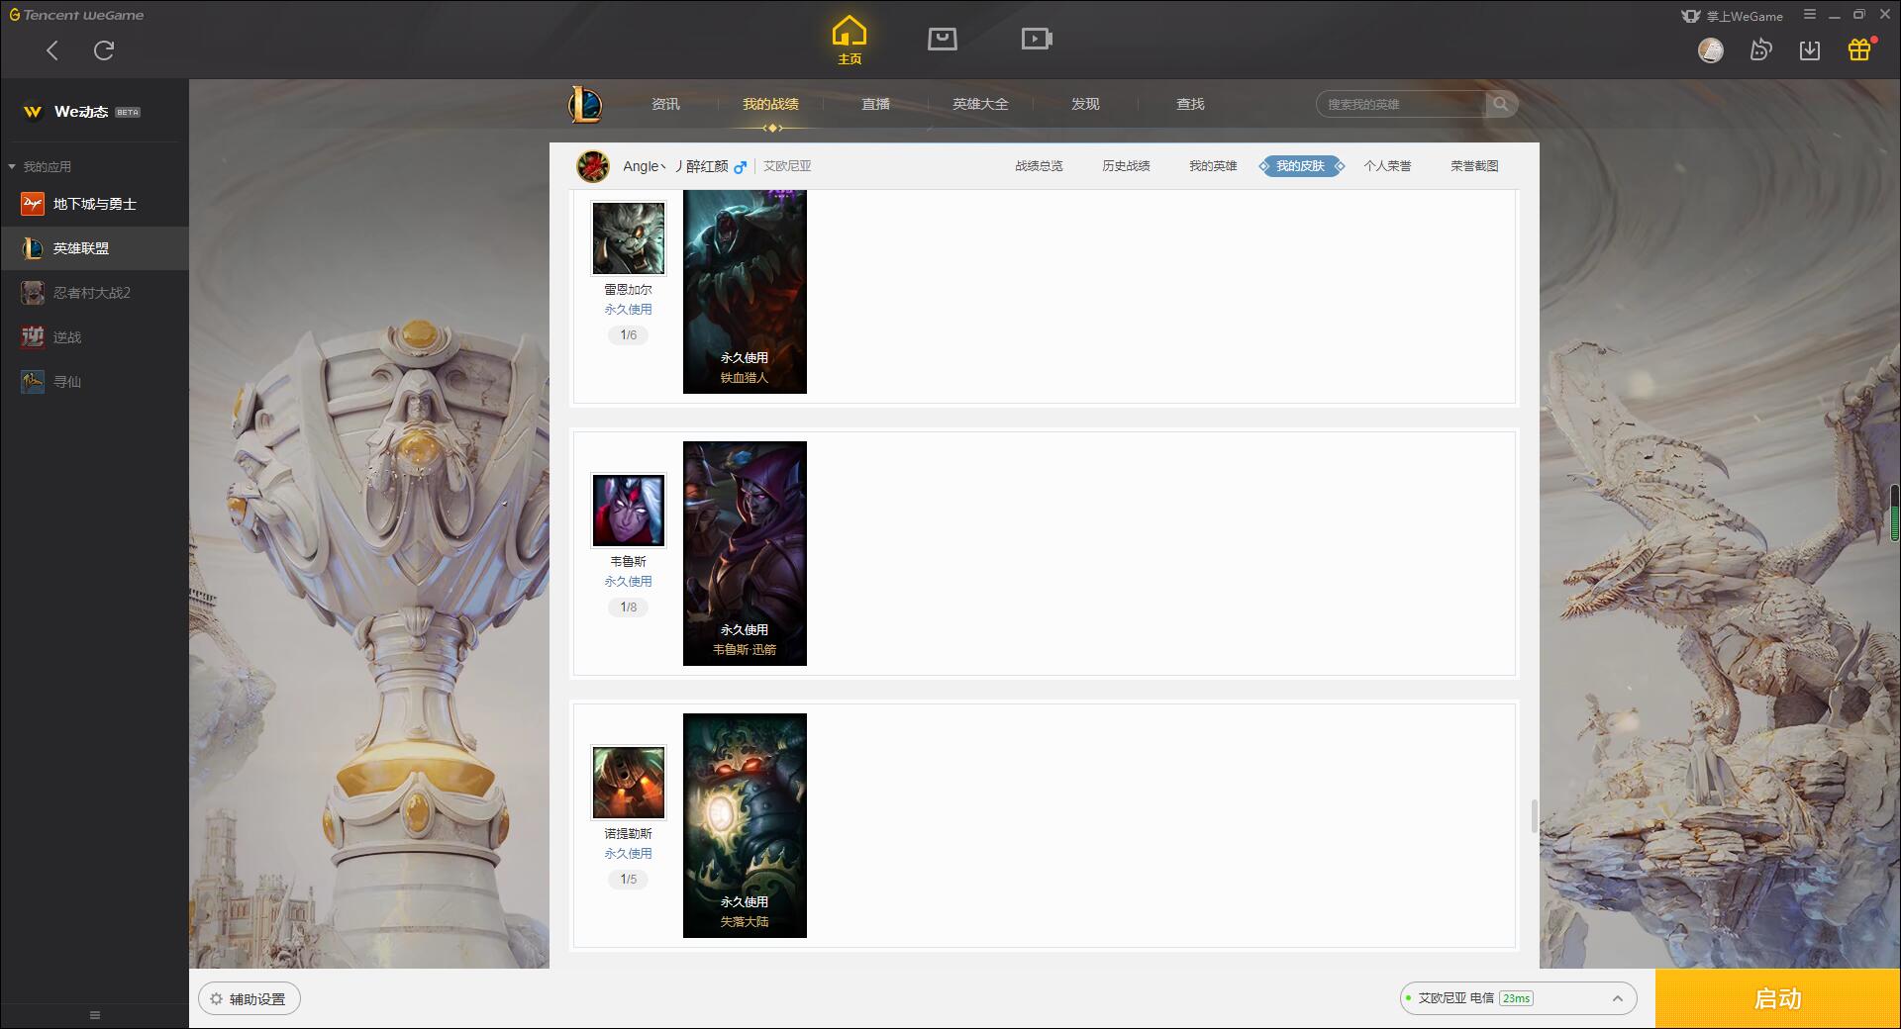The image size is (1901, 1029).
Task: Click the 1/8 skin count badge
Action: [629, 608]
